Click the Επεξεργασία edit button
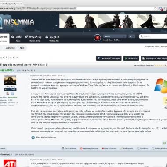The image size is (167, 167). tap(126, 149)
